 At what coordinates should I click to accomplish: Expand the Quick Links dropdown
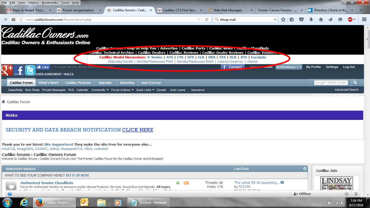[x=145, y=90]
